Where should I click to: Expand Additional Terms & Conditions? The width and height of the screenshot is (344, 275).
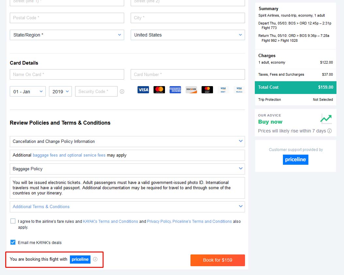pos(127,207)
